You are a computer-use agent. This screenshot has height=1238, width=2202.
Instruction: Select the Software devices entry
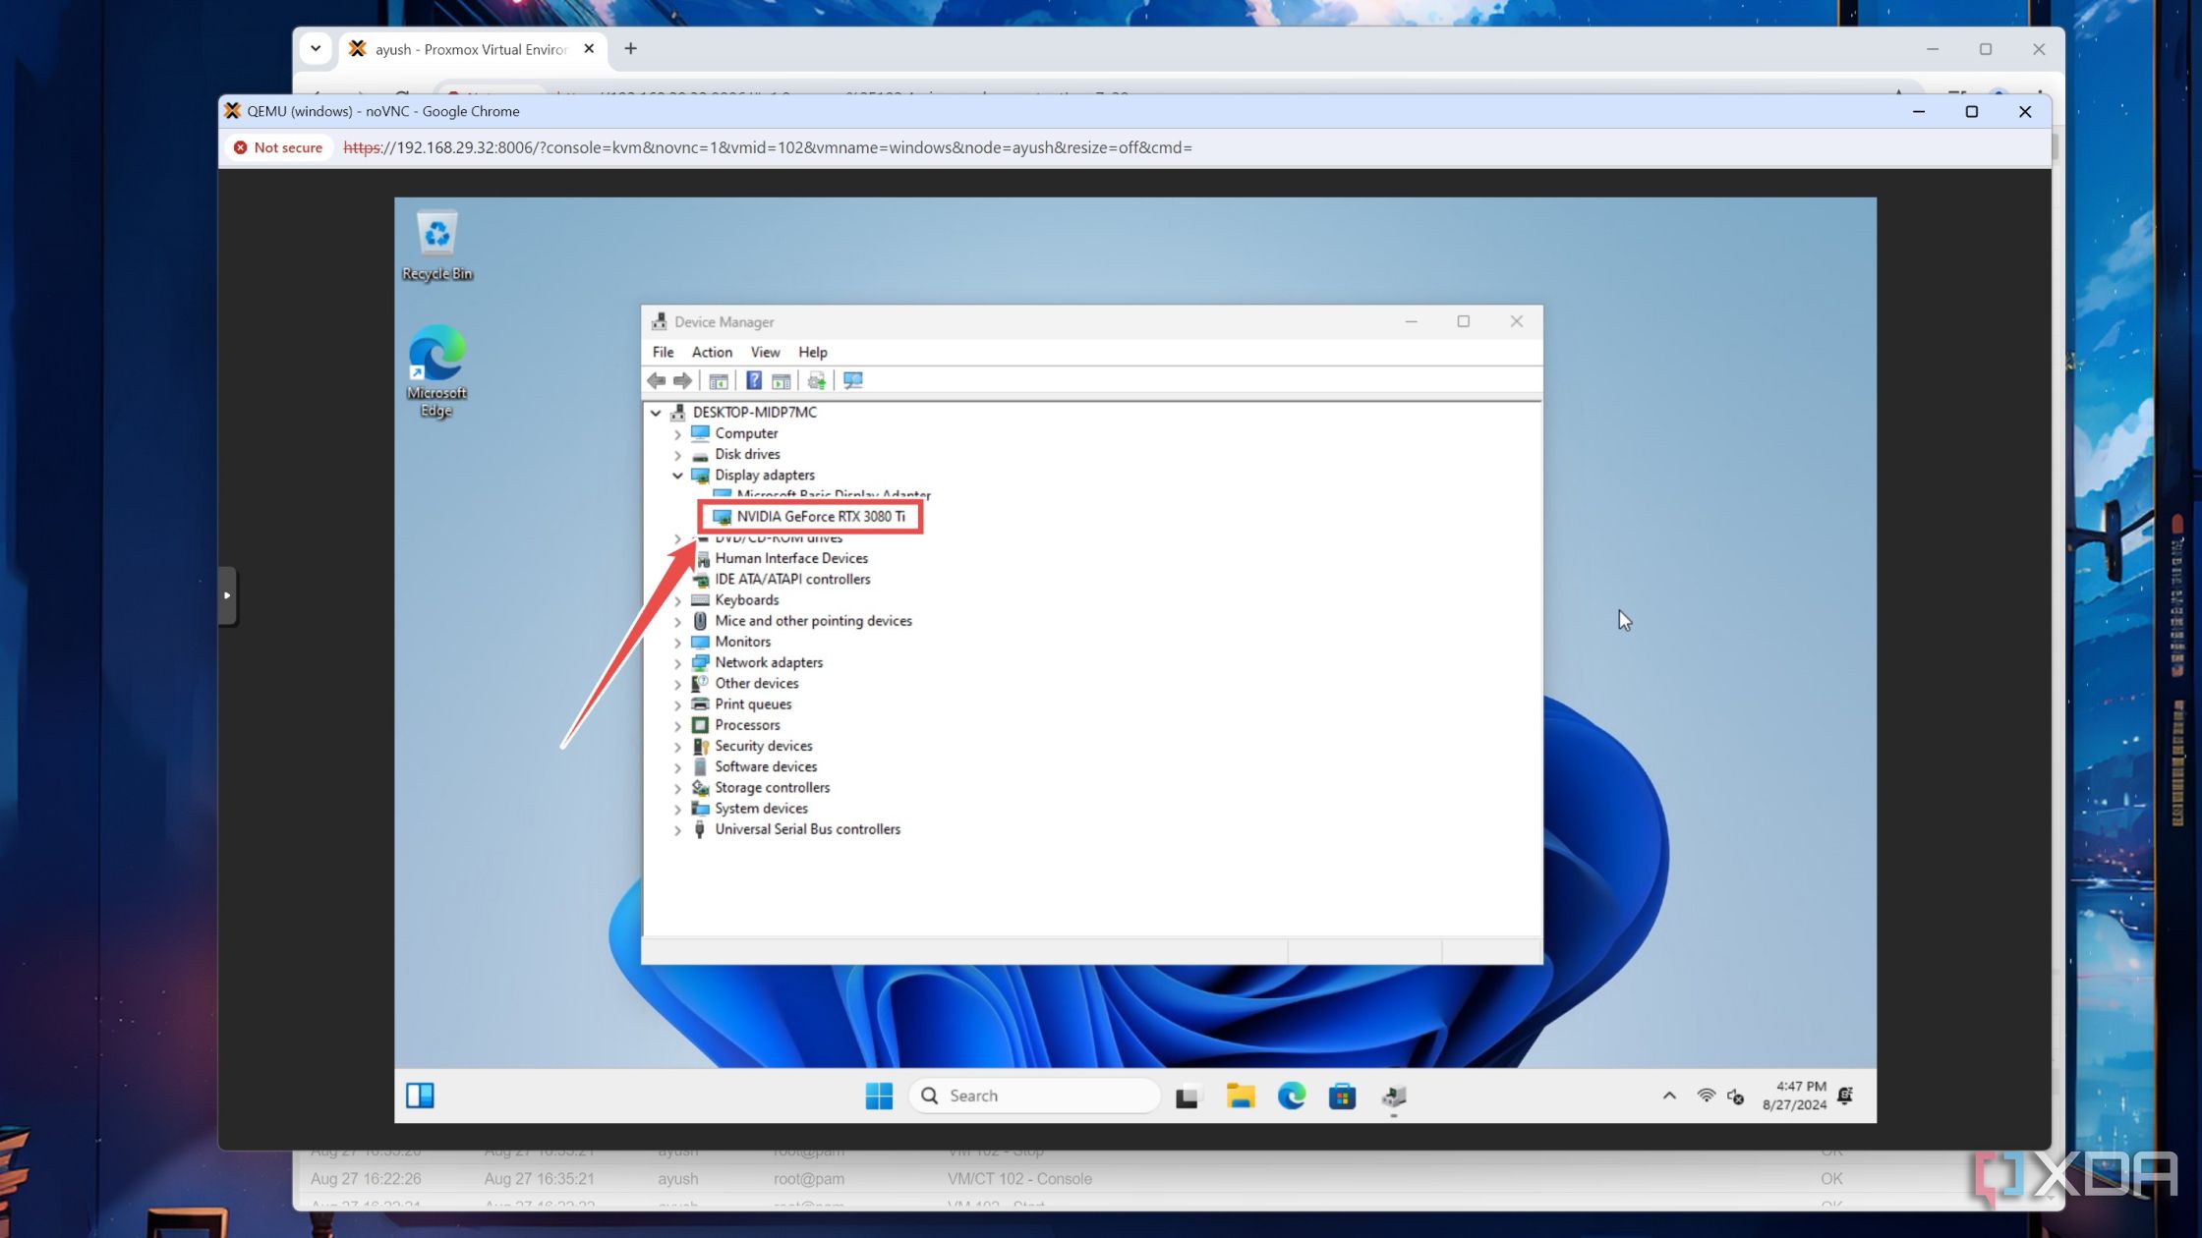tap(766, 767)
